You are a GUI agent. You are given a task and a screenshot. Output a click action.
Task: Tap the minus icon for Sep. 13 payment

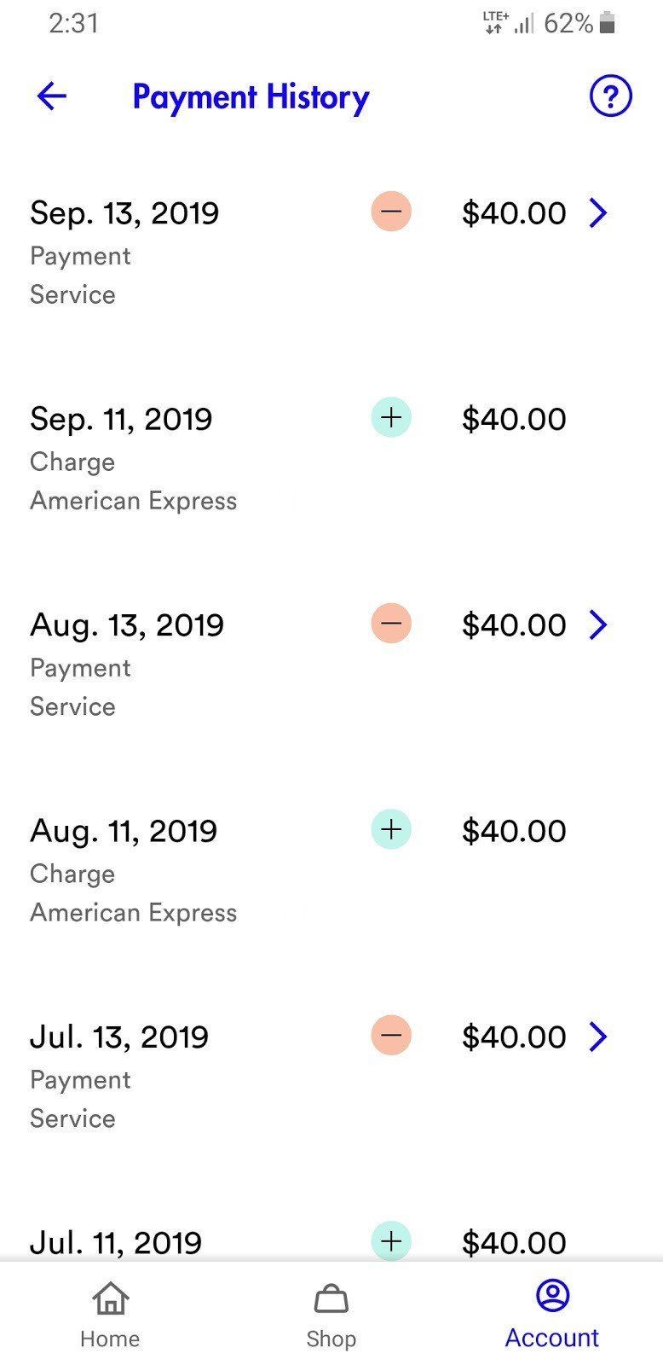pyautogui.click(x=391, y=212)
